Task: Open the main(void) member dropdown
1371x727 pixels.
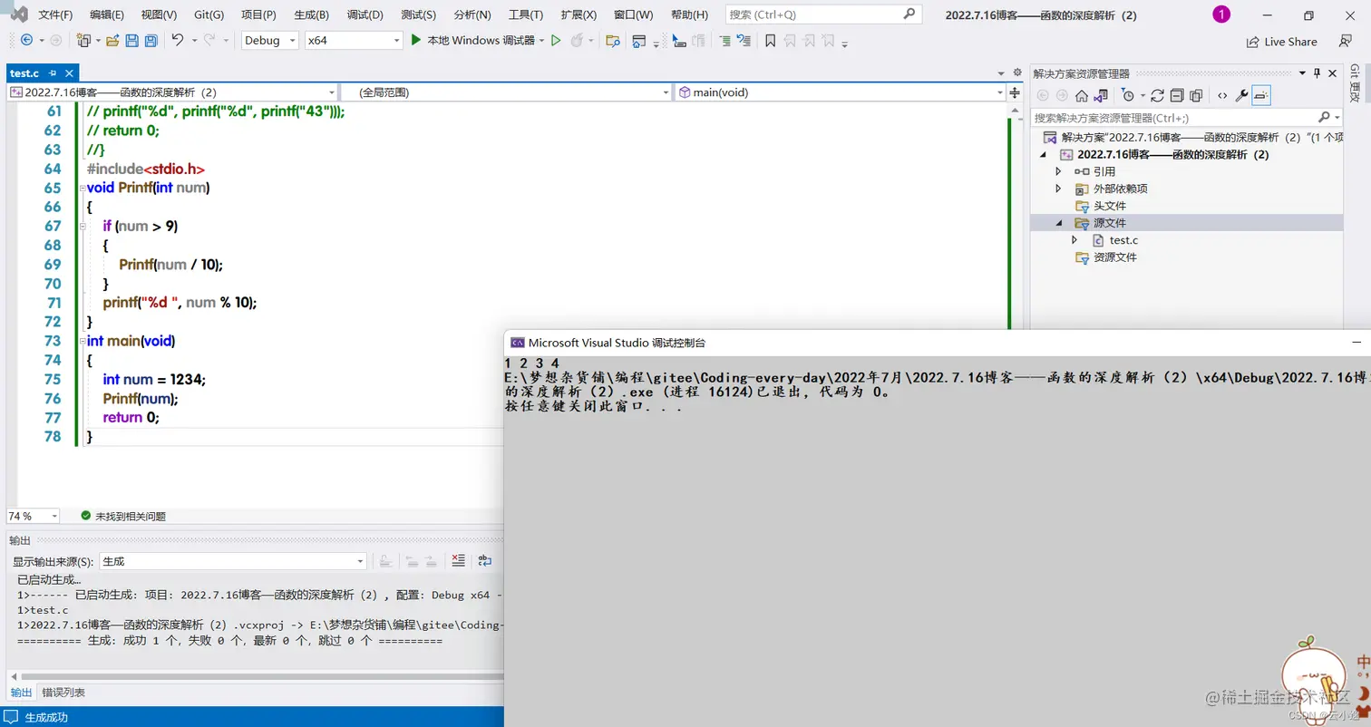Action: (x=841, y=92)
